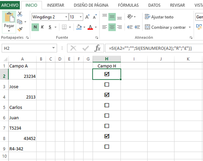Click the Pegar clipboard icon

[x=9, y=17]
